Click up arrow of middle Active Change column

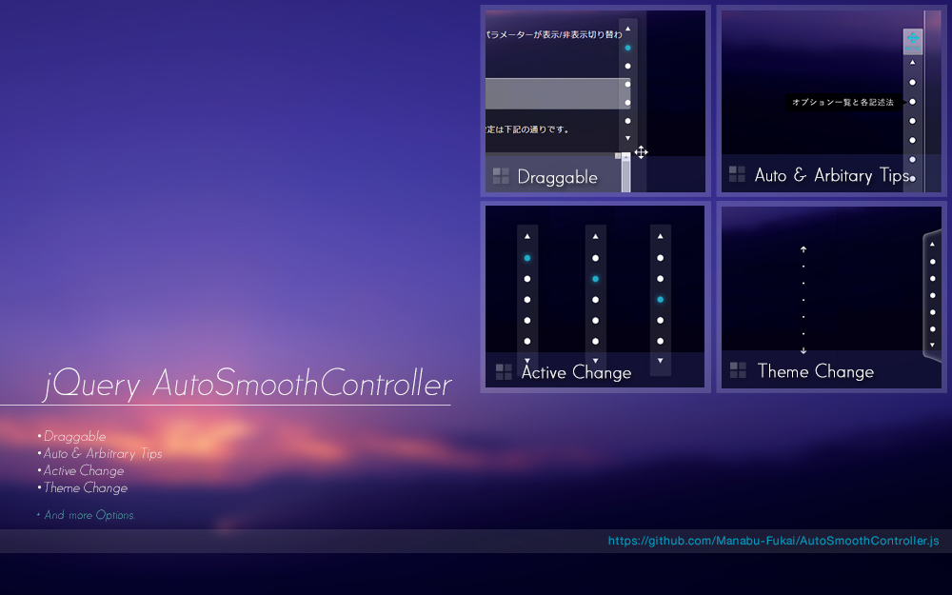click(x=596, y=236)
